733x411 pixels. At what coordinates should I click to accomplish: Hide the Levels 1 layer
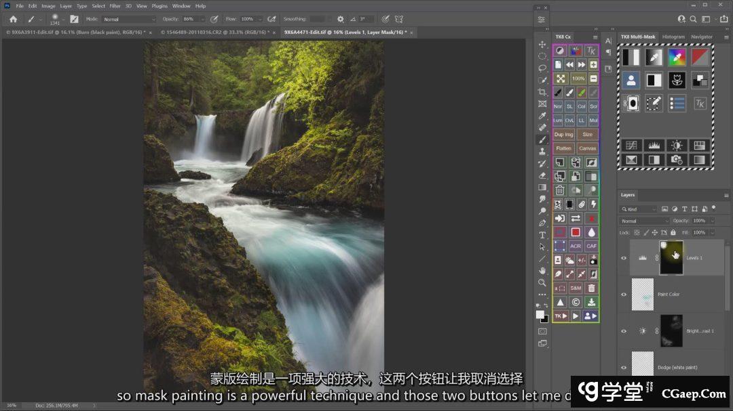tap(624, 258)
